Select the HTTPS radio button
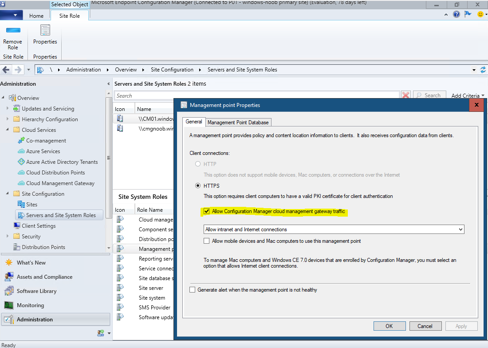The width and height of the screenshot is (488, 348). 197,186
